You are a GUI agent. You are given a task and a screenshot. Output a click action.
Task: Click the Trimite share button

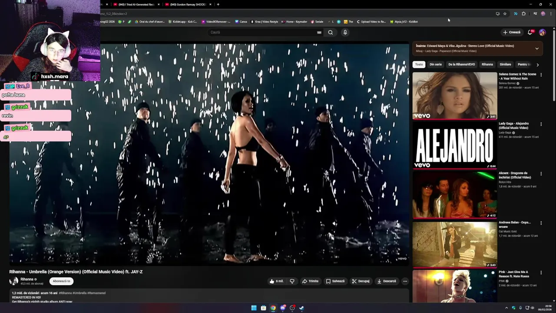pyautogui.click(x=311, y=281)
